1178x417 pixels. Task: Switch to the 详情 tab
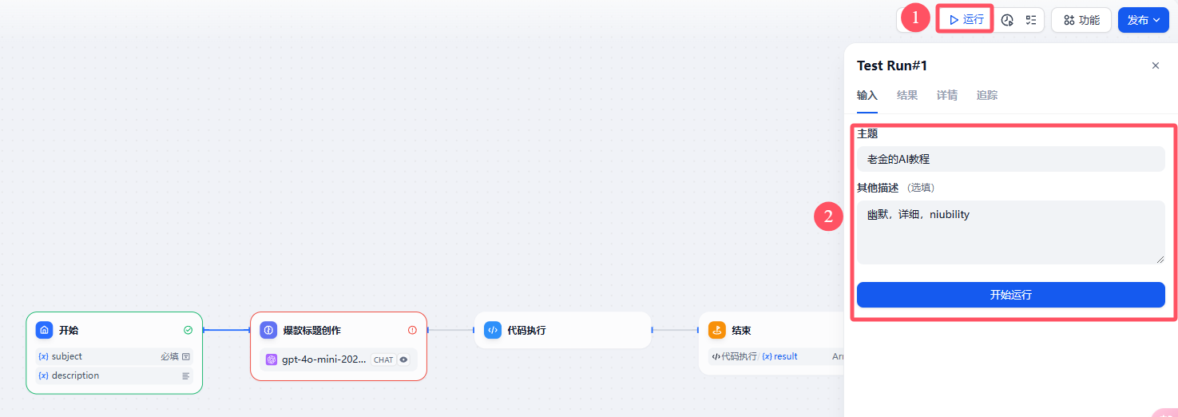(947, 95)
